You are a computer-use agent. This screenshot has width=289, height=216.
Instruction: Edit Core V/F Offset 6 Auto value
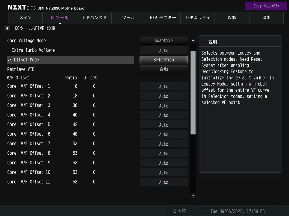click(164, 134)
